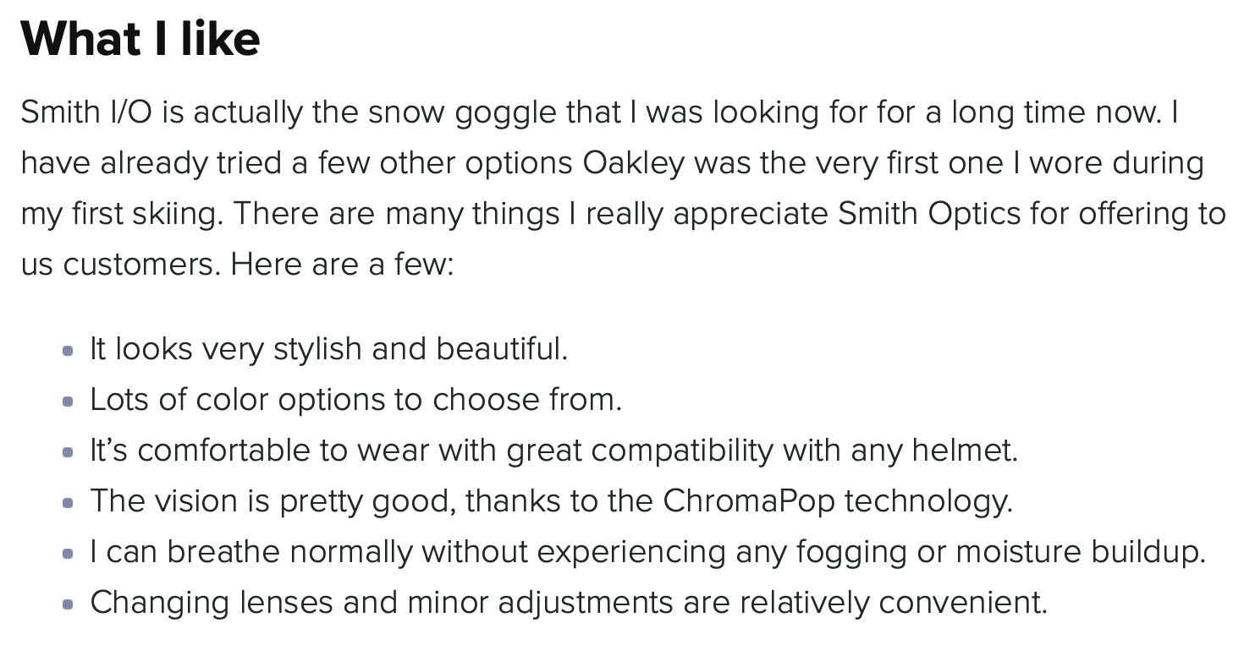Click the bullet dot before "It looks very stylish"
The width and height of the screenshot is (1244, 656).
click(x=69, y=351)
